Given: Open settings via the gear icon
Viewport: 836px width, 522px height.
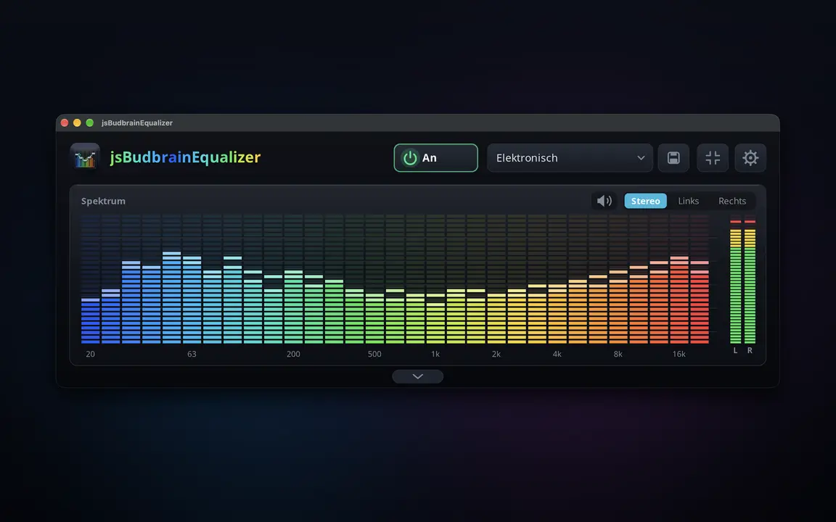Looking at the screenshot, I should [750, 157].
